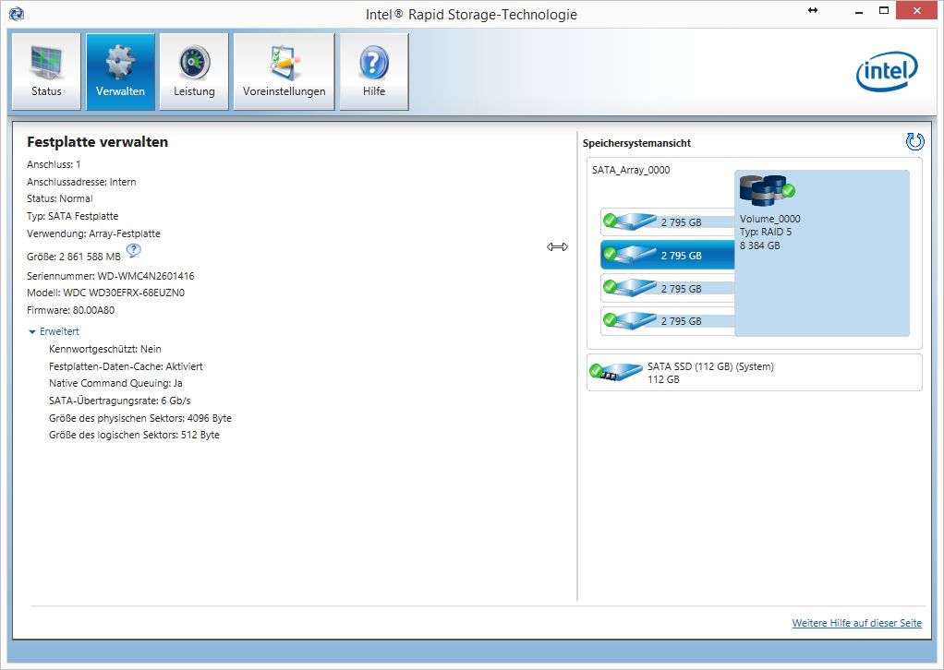This screenshot has width=944, height=670.
Task: Open Weitere Hilfe auf dieser Seite link
Action: (x=856, y=623)
